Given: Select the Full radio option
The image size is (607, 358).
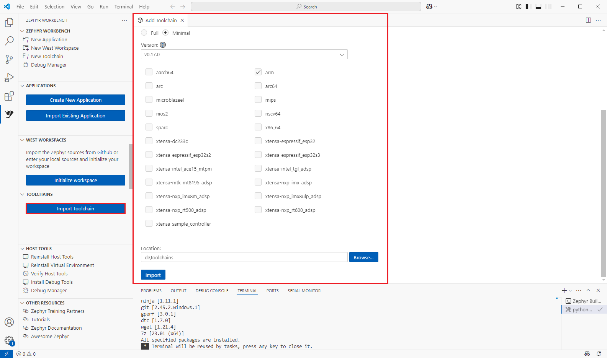Looking at the screenshot, I should 144,33.
